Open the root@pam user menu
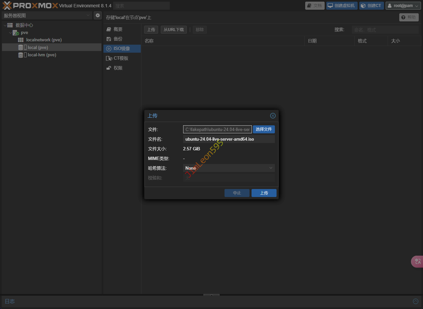 [x=403, y=6]
